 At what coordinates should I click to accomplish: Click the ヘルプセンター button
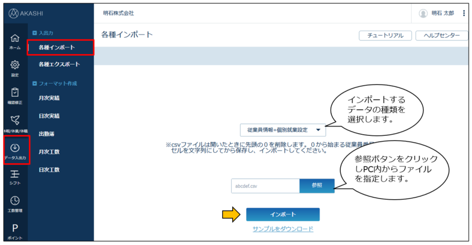tap(442, 36)
